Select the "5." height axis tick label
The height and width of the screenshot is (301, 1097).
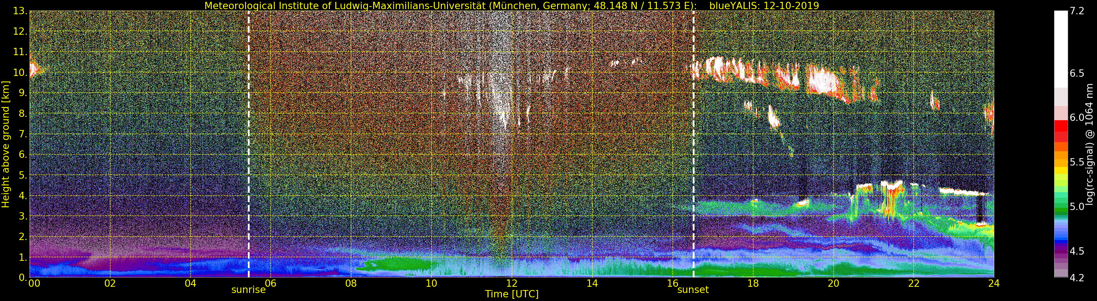[x=23, y=175]
